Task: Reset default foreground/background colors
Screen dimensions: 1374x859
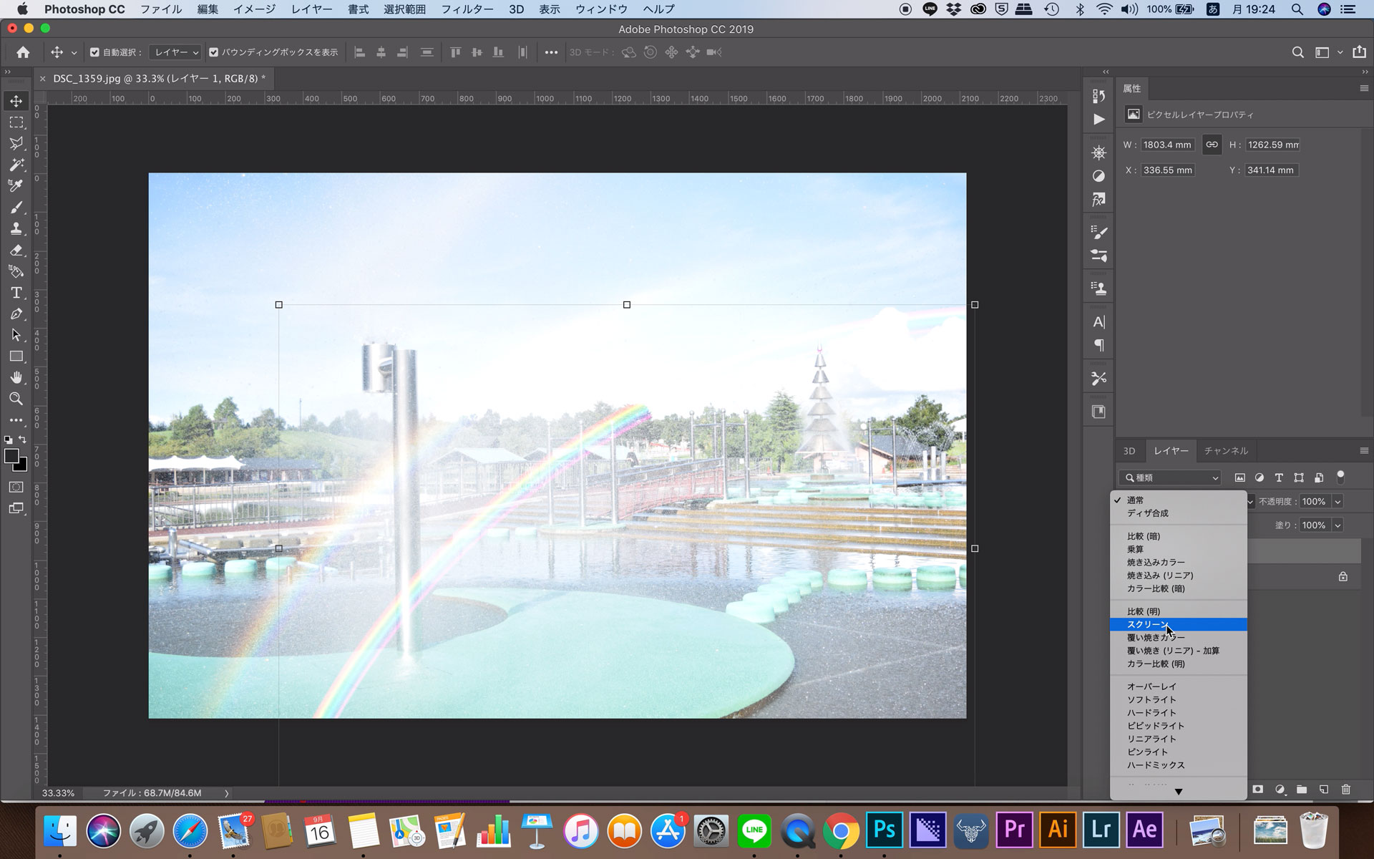Action: [x=8, y=440]
